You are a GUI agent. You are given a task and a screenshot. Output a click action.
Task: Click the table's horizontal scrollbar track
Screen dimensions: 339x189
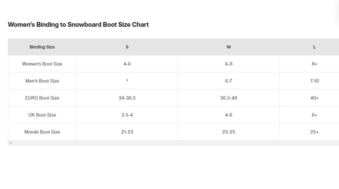point(173,143)
